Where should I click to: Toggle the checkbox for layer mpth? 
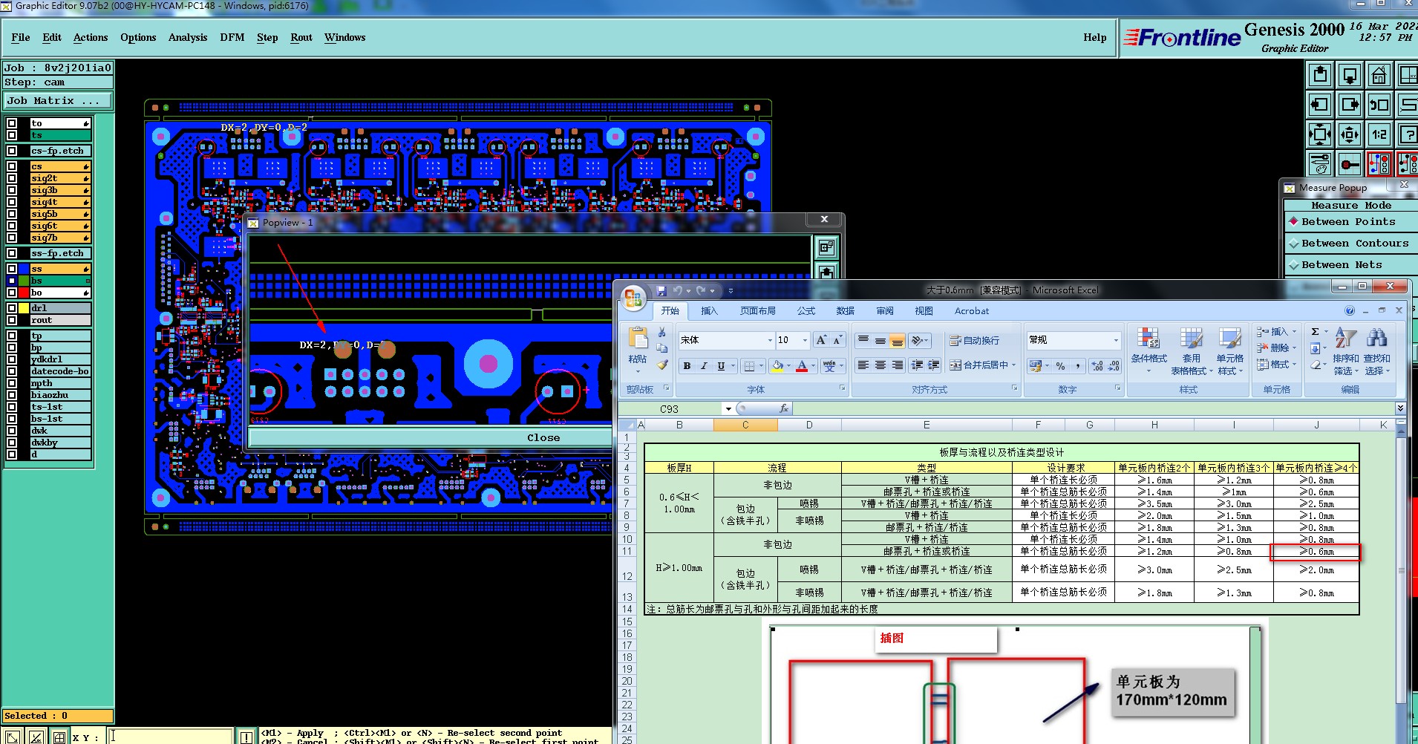tap(12, 383)
